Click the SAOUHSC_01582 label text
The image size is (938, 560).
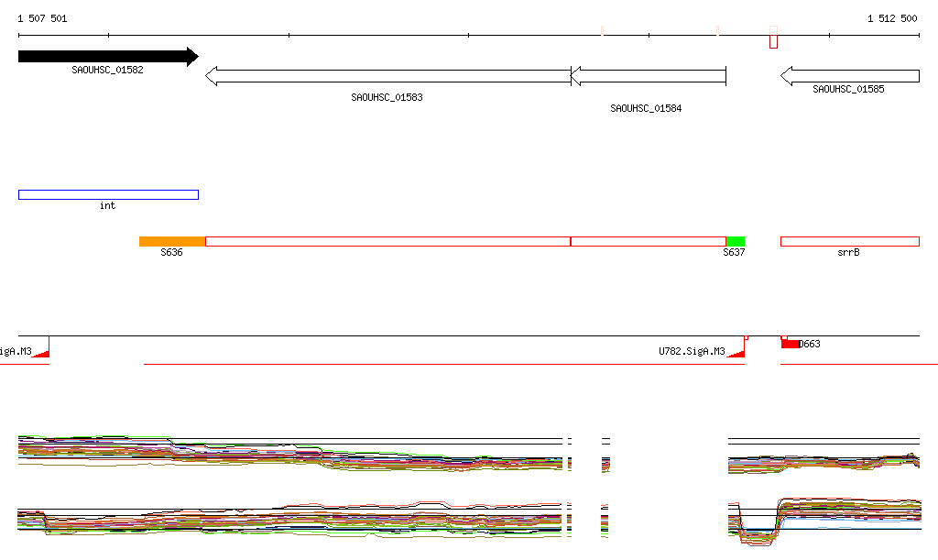(x=108, y=70)
